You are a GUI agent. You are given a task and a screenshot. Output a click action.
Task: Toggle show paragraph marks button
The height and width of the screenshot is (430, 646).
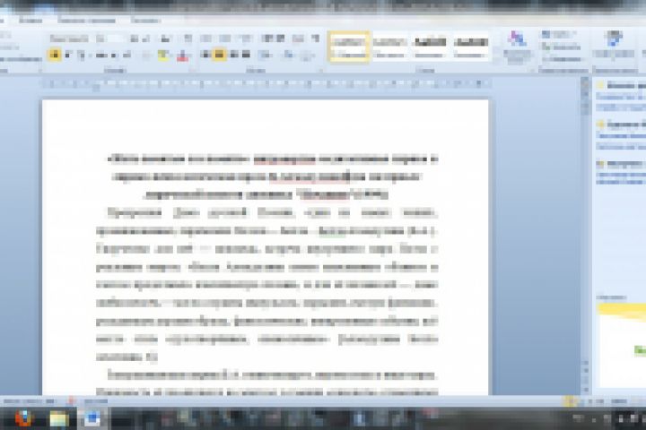coord(316,39)
